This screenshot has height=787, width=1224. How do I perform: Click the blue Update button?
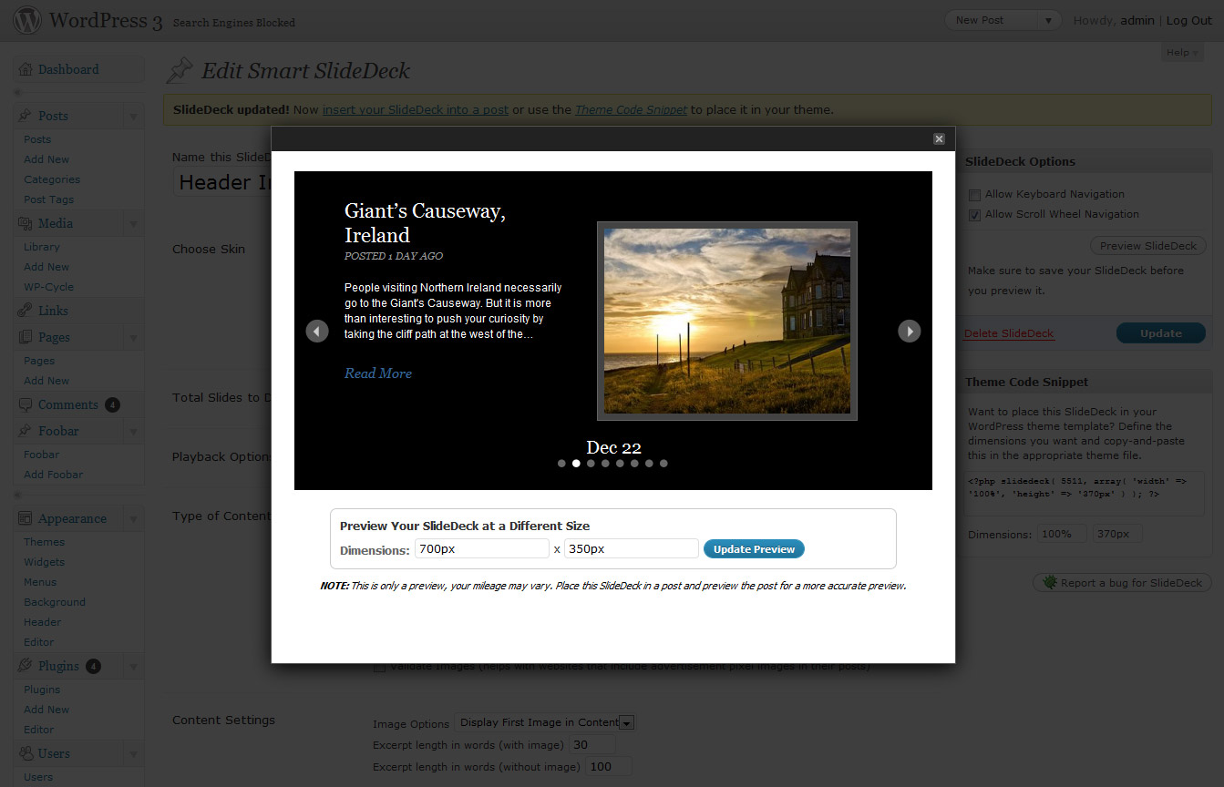(1161, 333)
